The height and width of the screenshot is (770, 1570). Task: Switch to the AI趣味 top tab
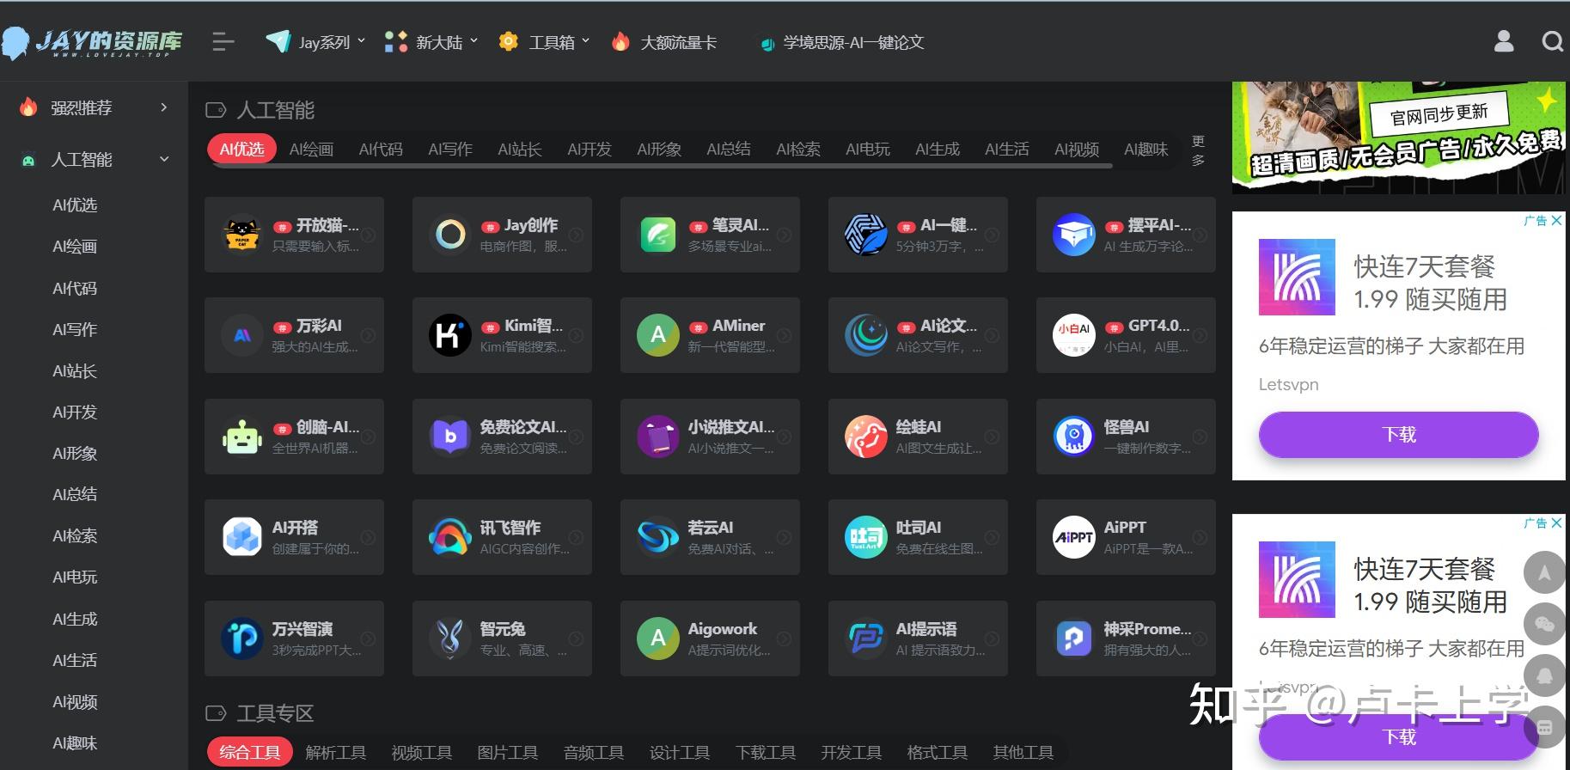1146,149
